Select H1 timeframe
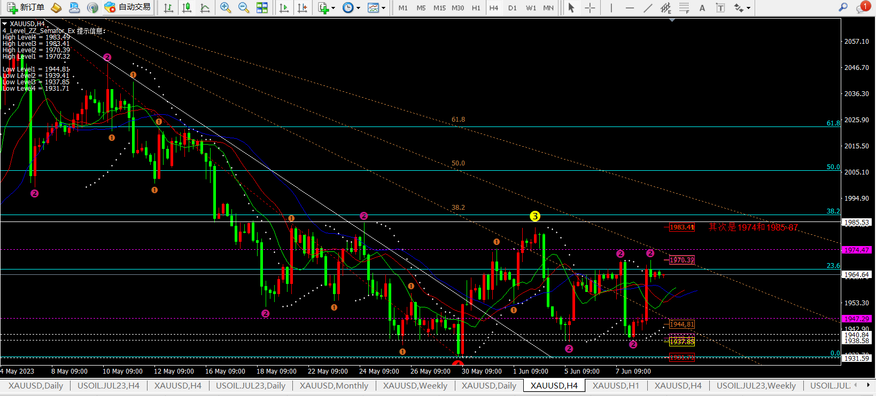 [x=476, y=8]
